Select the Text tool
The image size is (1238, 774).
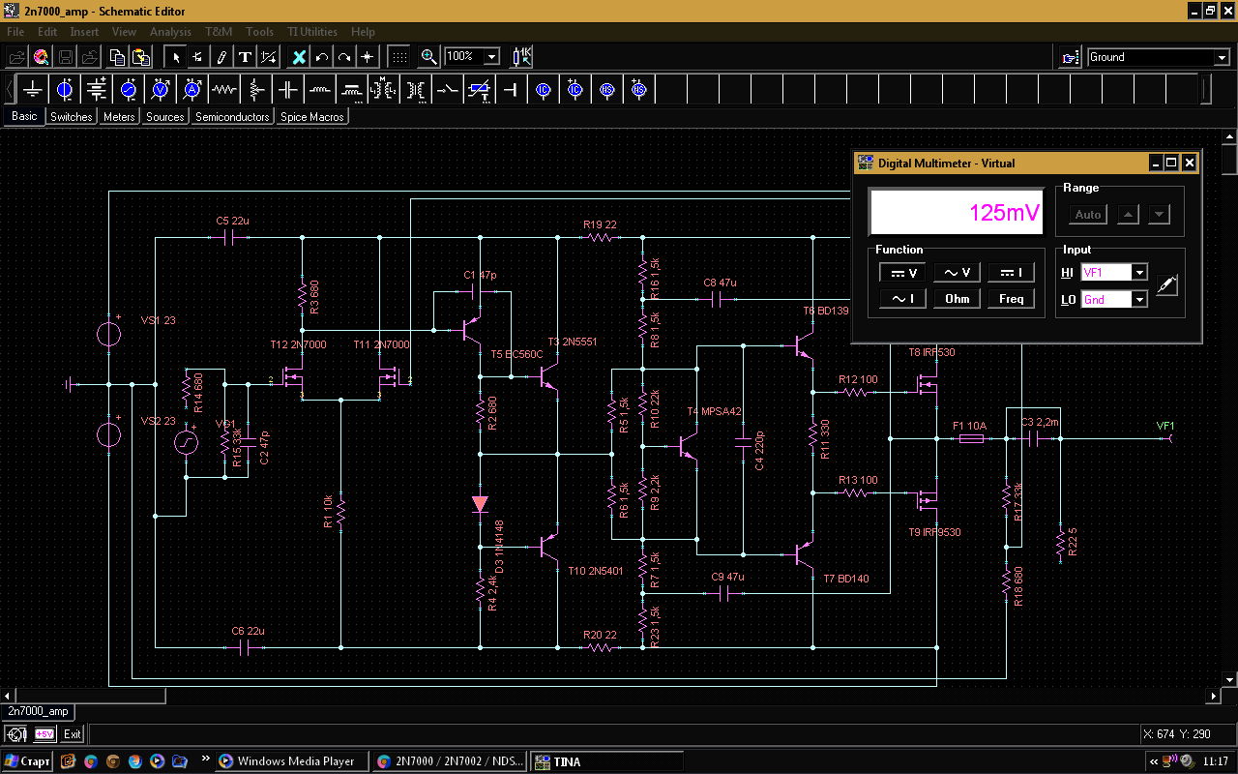tap(246, 57)
